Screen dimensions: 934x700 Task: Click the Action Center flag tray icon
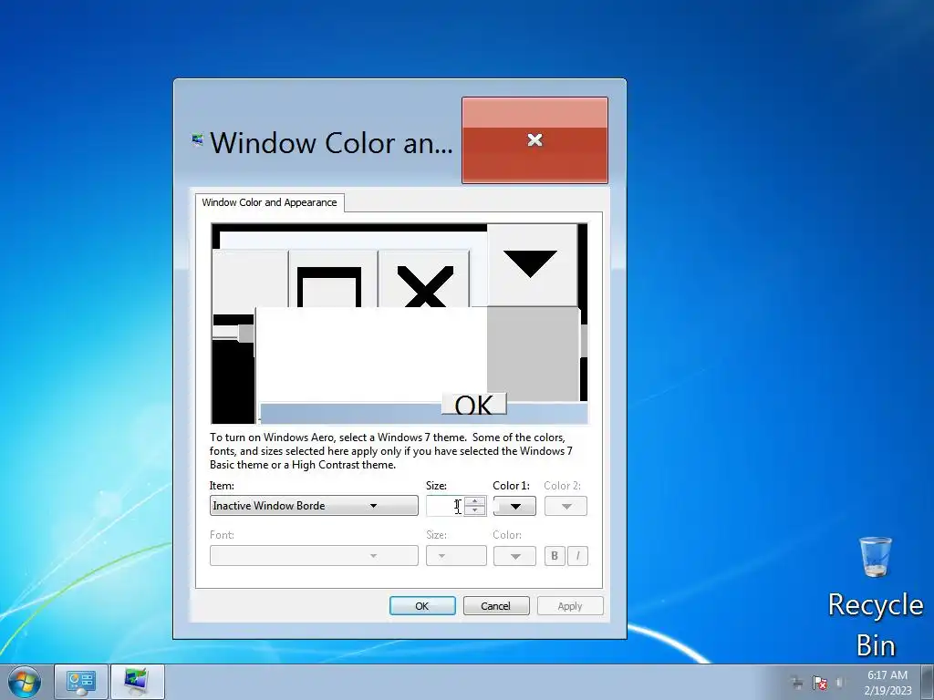pos(820,683)
